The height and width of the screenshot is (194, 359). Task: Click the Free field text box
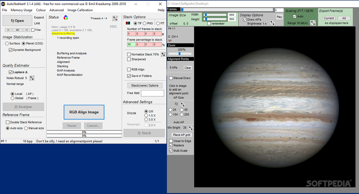(x=153, y=93)
